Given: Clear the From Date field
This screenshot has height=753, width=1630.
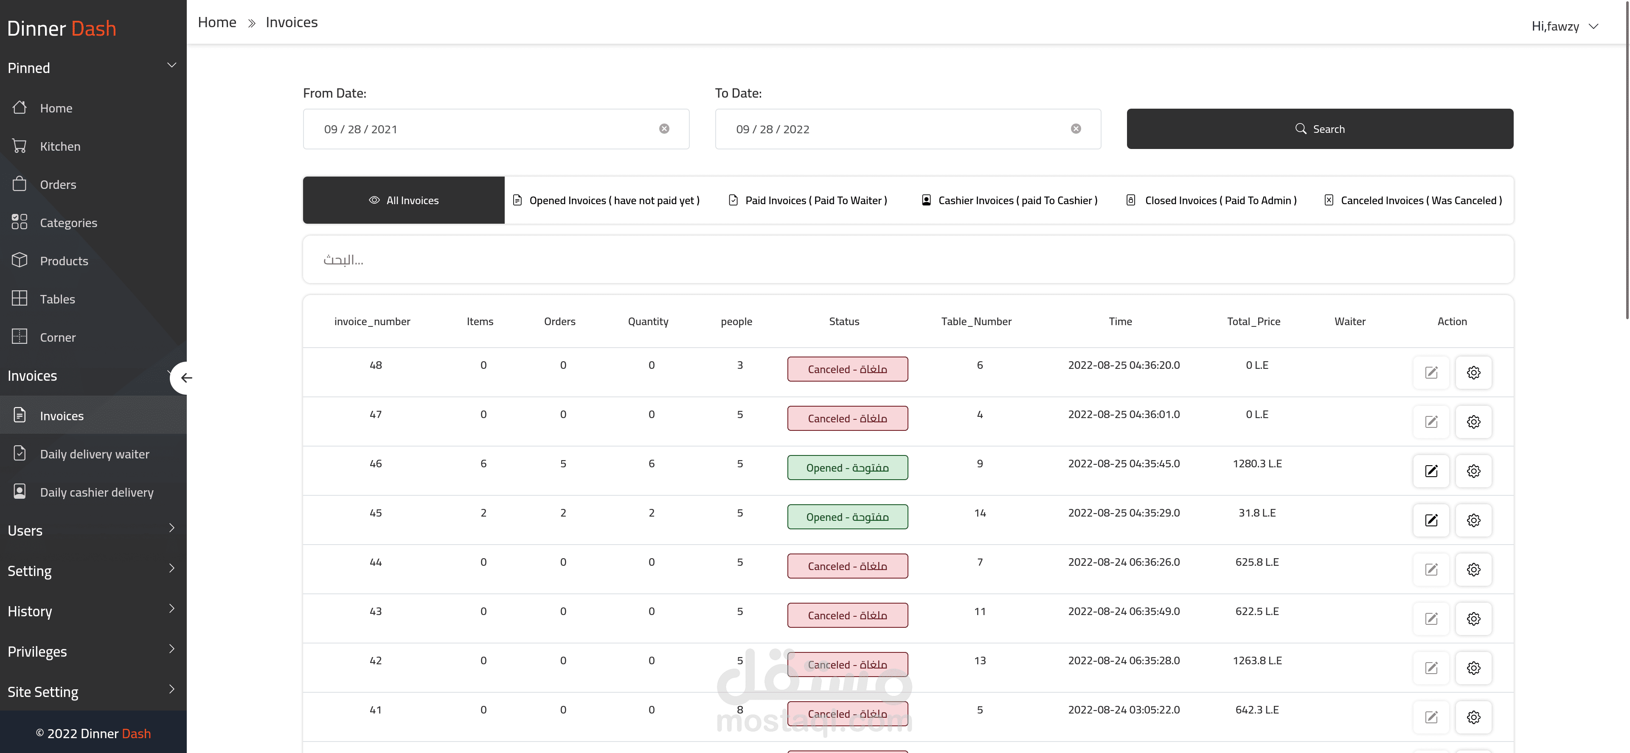Looking at the screenshot, I should tap(664, 129).
